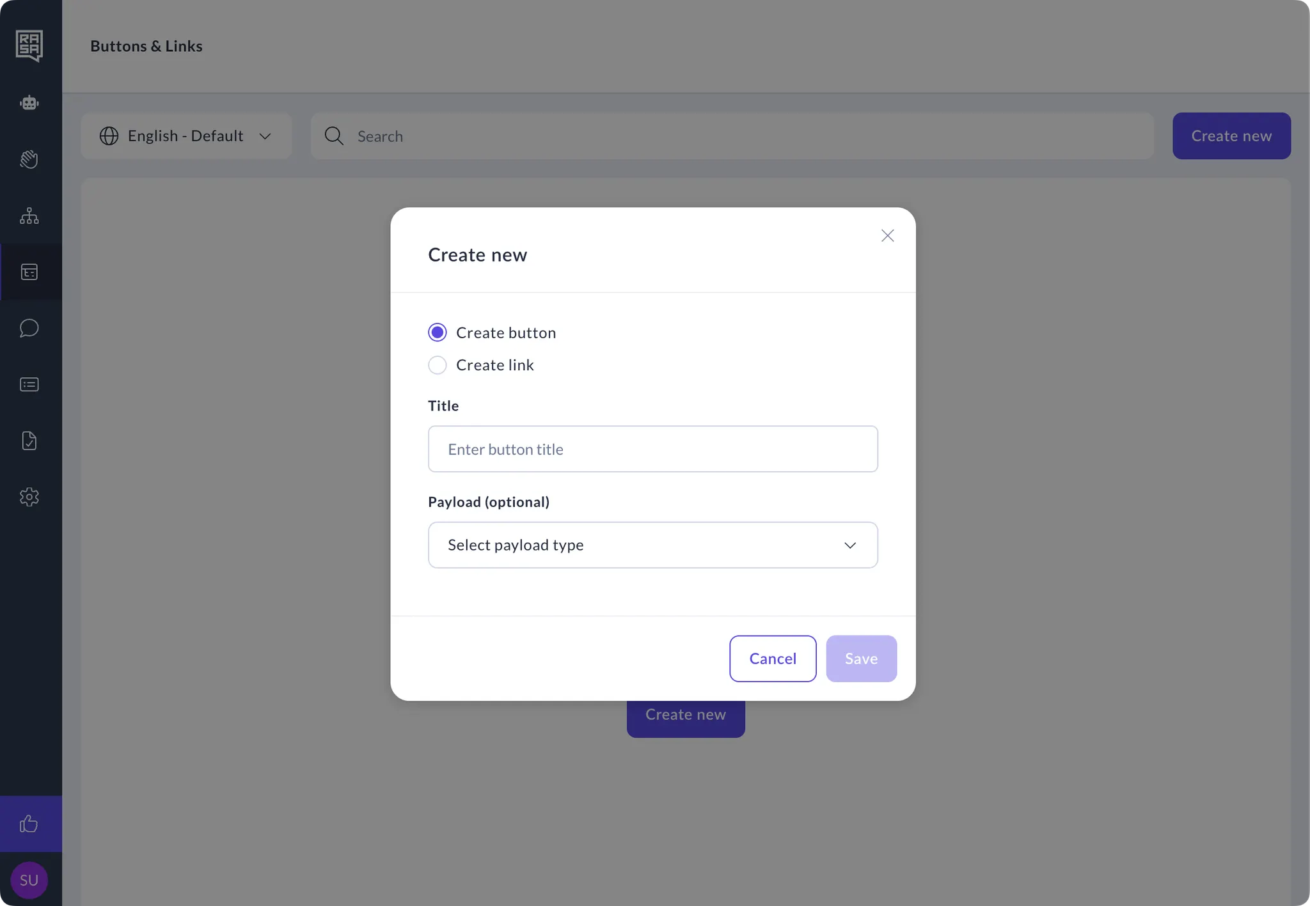1310x906 pixels.
Task: Click the speech bubble icon in sidebar
Action: [29, 328]
